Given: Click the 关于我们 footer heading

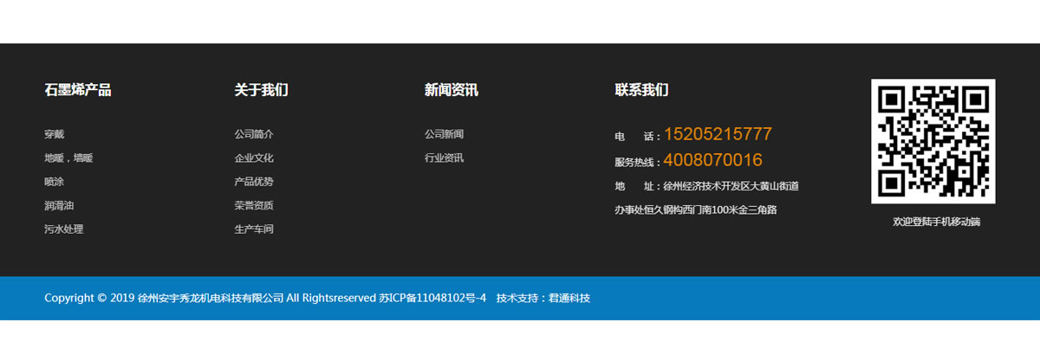Looking at the screenshot, I should pyautogui.click(x=261, y=90).
